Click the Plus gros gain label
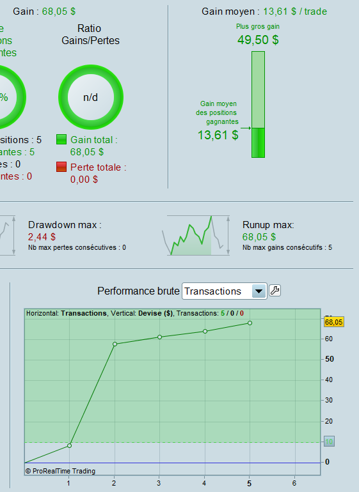Viewport: 359px width, 492px height. tap(258, 27)
